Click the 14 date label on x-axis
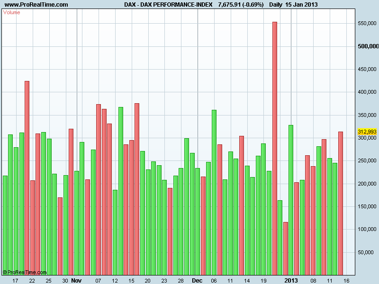The image size is (379, 284). (247, 281)
